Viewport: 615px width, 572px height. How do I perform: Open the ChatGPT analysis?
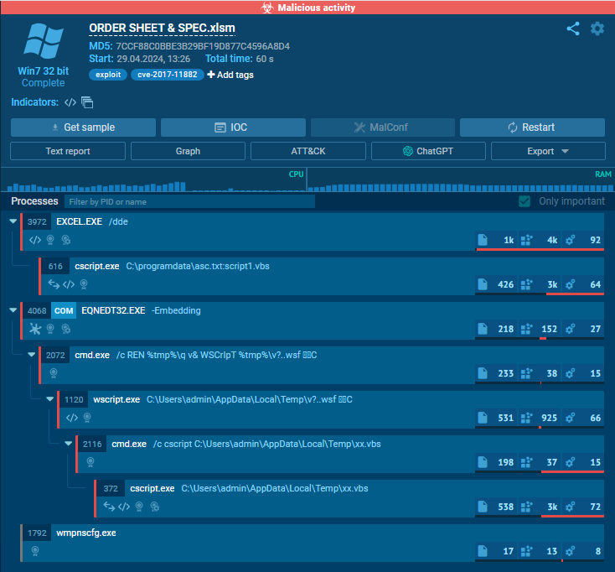(x=428, y=151)
